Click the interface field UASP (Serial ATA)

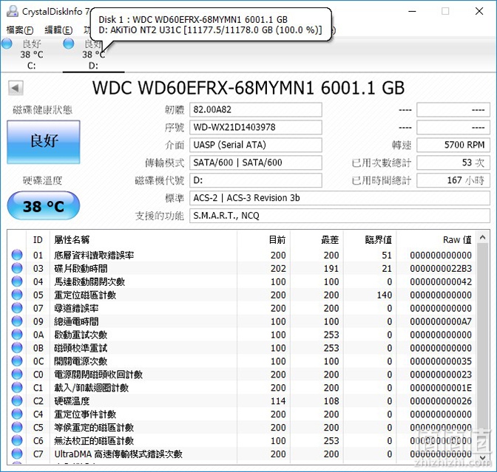pyautogui.click(x=255, y=145)
